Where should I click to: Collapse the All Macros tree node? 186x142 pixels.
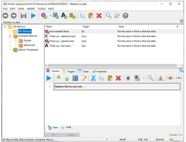pyautogui.click(x=5, y=27)
